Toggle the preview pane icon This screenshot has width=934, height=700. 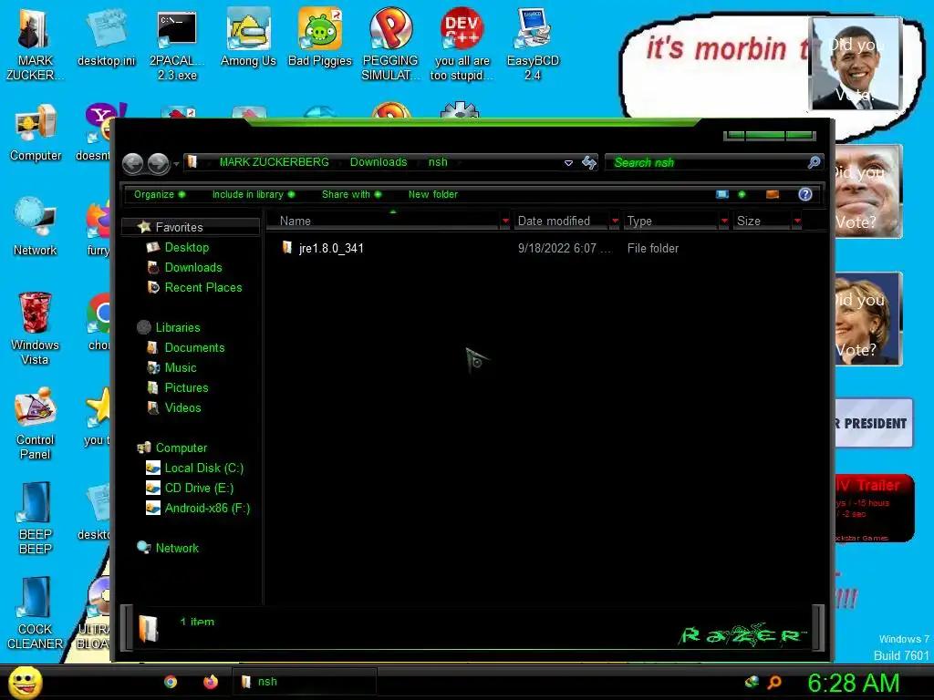[773, 194]
